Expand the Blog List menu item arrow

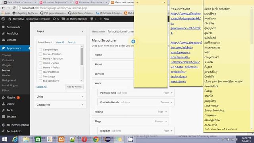[x=172, y=131]
